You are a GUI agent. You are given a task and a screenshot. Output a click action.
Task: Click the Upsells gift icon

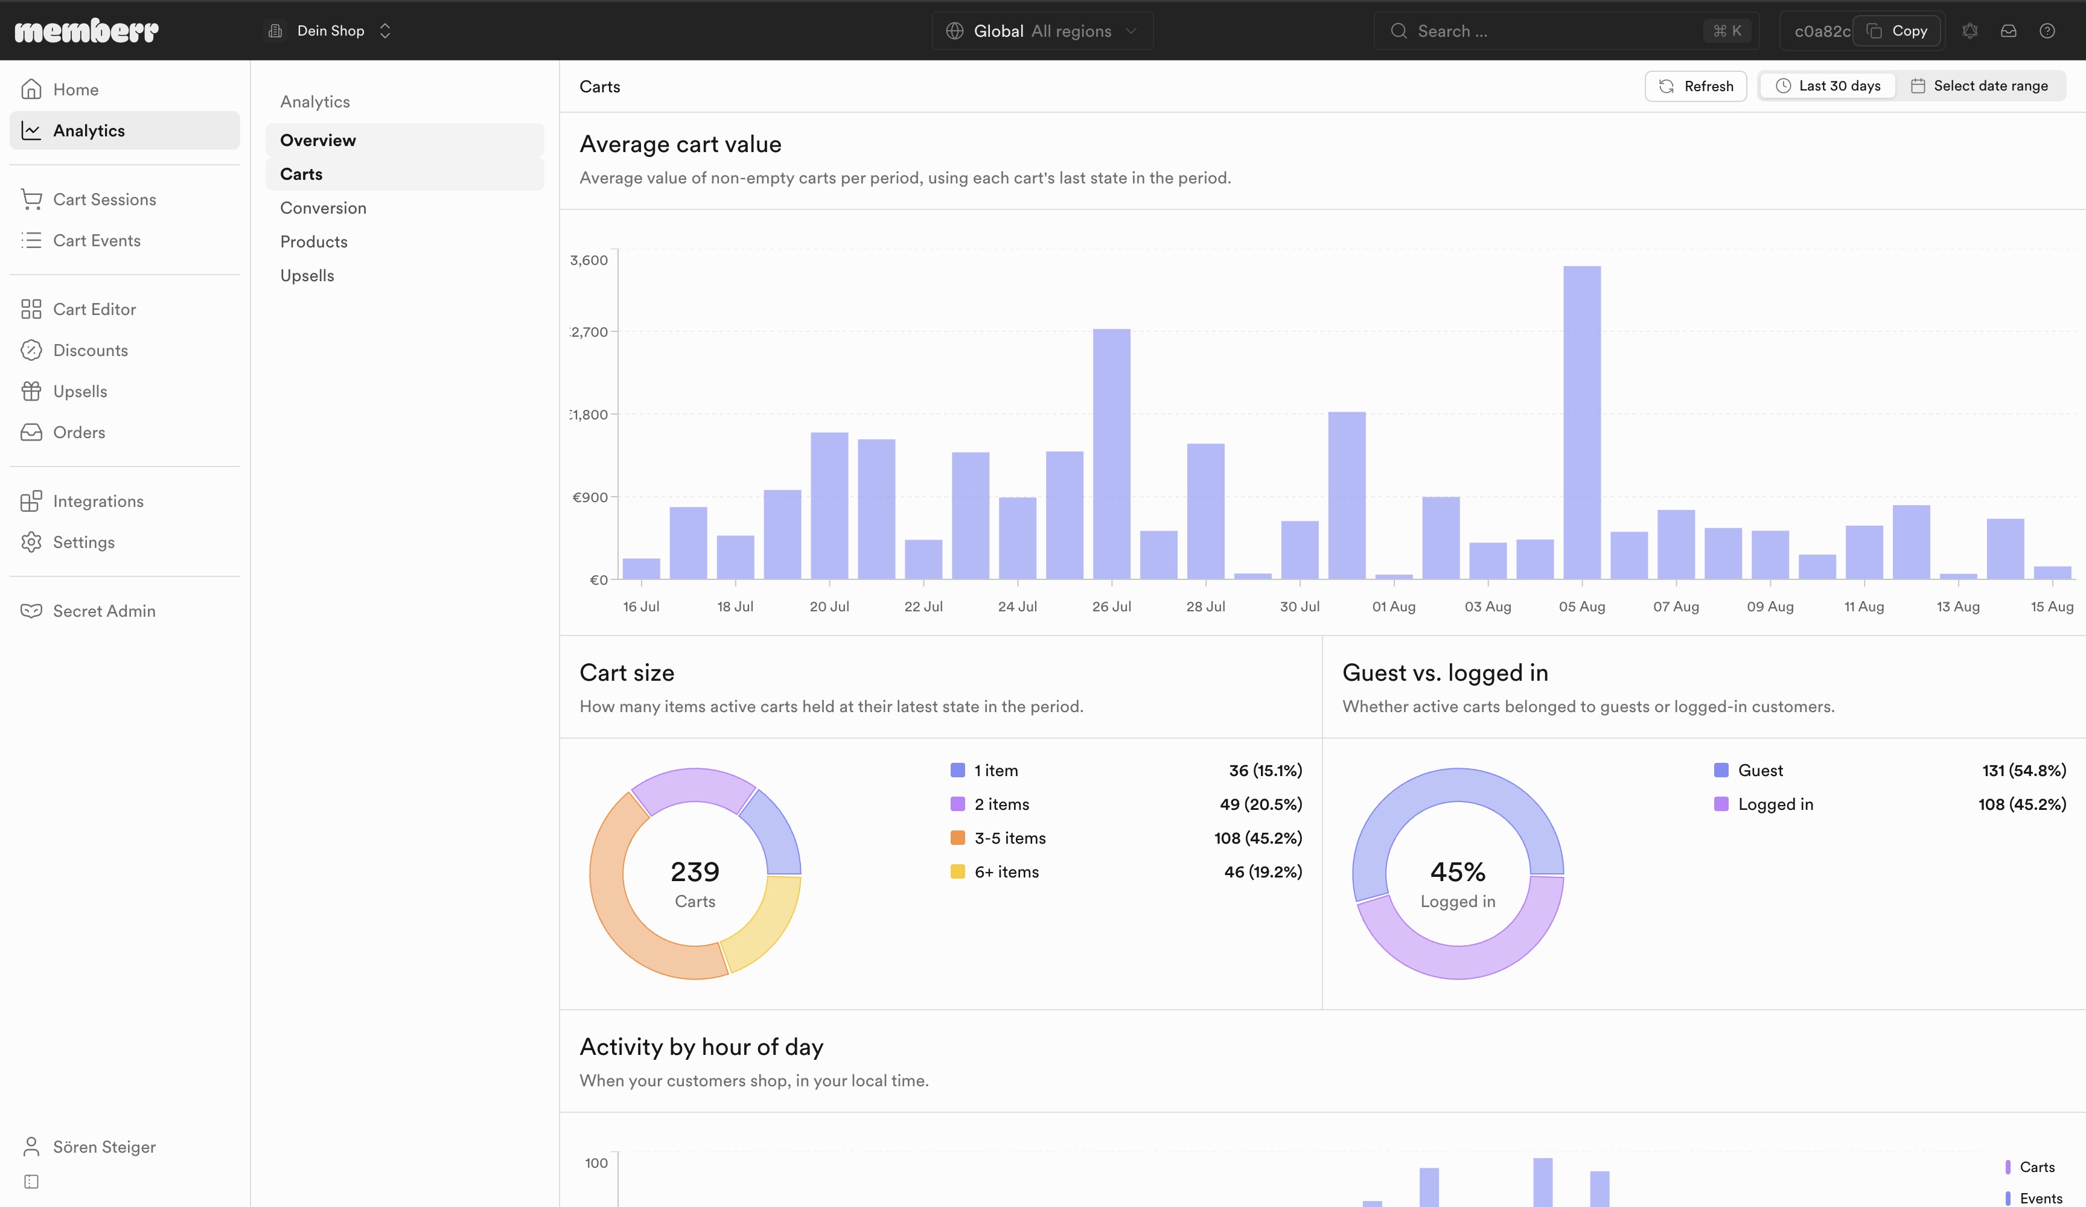point(31,392)
